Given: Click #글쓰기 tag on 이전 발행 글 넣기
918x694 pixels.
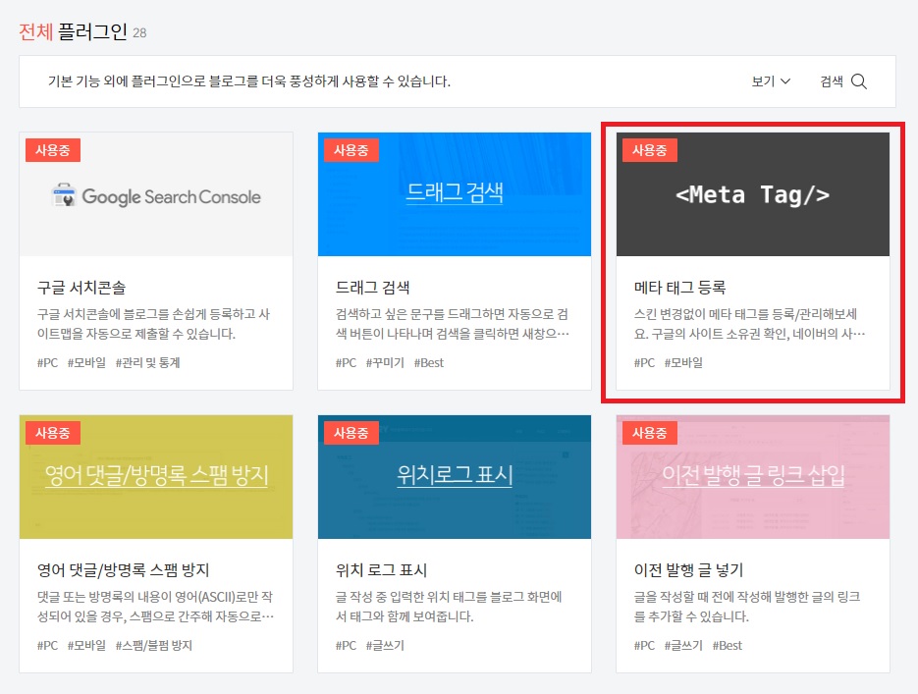Looking at the screenshot, I should tap(683, 646).
